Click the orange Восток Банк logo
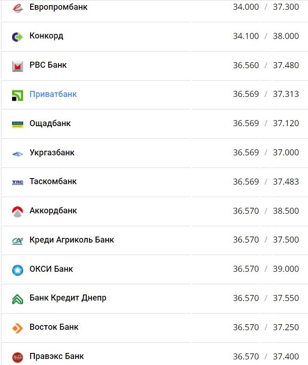This screenshot has width=308, height=365. [x=17, y=328]
